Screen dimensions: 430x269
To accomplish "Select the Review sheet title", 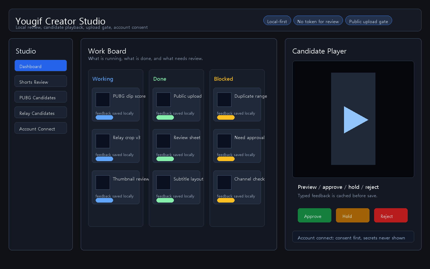I will pos(187,137).
